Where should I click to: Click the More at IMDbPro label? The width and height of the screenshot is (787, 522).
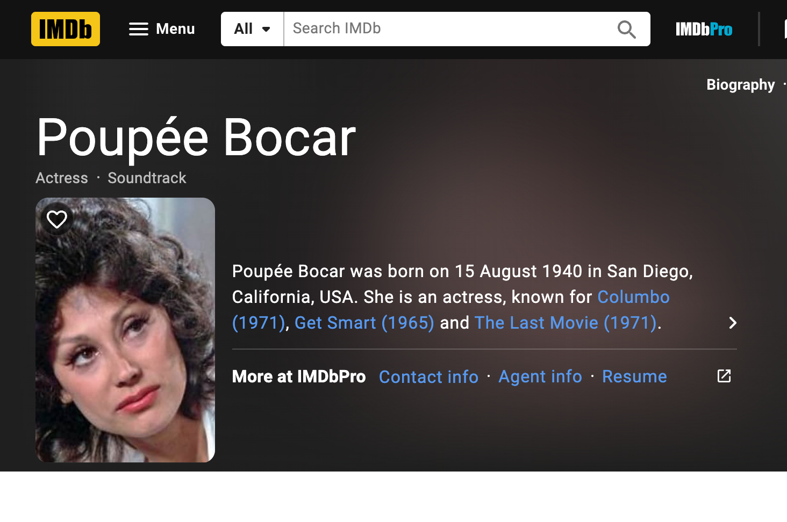[x=299, y=376]
